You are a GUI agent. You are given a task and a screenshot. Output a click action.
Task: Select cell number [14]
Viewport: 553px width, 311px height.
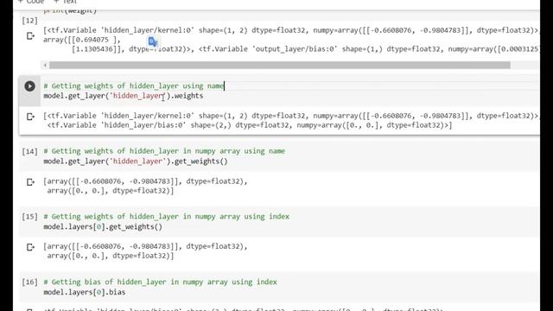point(29,151)
